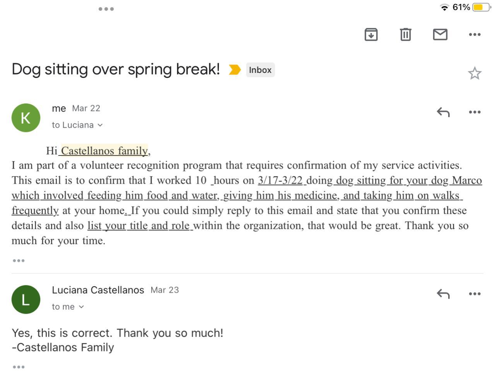Show trimmed content under first message
Viewport: 495px width, 385px height.
(19, 261)
